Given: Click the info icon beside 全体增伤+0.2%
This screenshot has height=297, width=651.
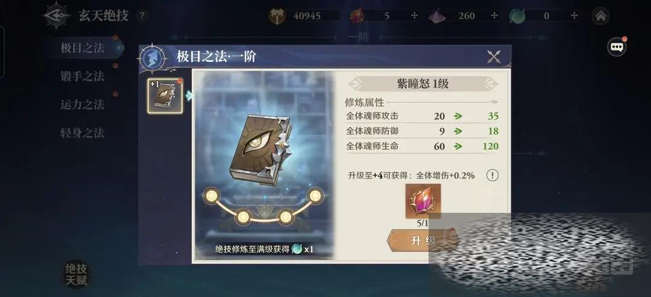Looking at the screenshot, I should 492,175.
